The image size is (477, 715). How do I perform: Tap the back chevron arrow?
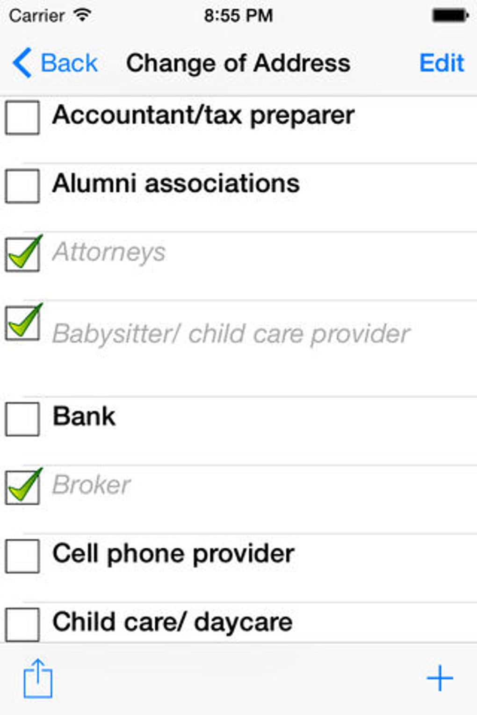[22, 63]
